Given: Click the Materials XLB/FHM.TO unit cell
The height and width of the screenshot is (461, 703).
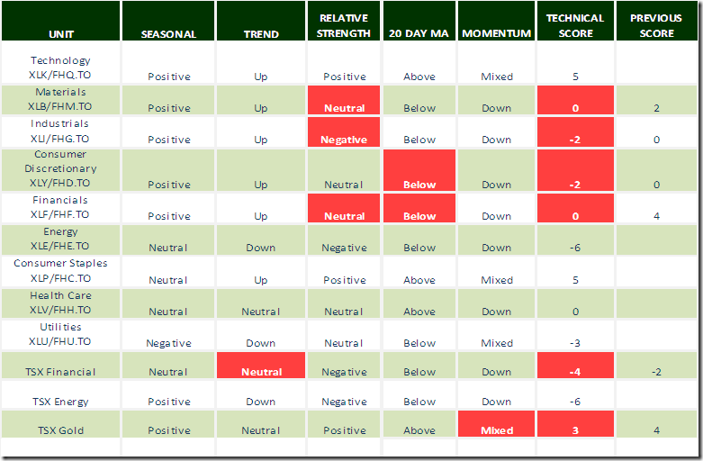Looking at the screenshot, I should click(x=61, y=100).
